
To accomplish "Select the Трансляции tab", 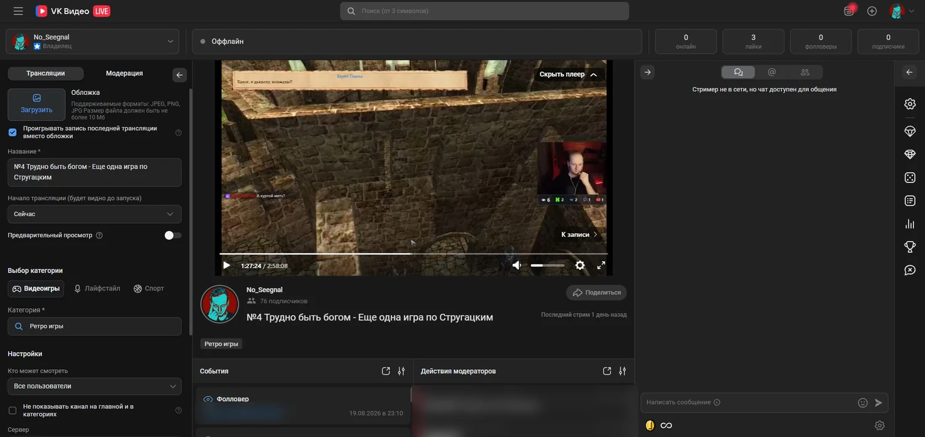I will [x=46, y=73].
